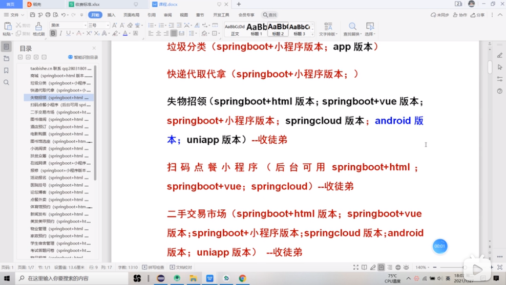The height and width of the screenshot is (285, 506).
Task: Open the File (文件) menu dropdown arrow
Action: (x=23, y=15)
